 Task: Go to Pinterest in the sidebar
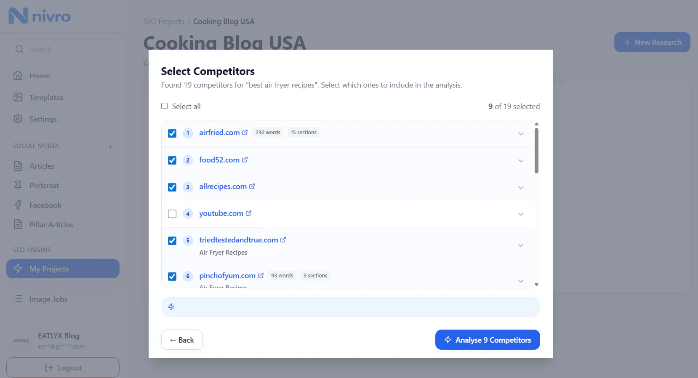(x=63, y=186)
